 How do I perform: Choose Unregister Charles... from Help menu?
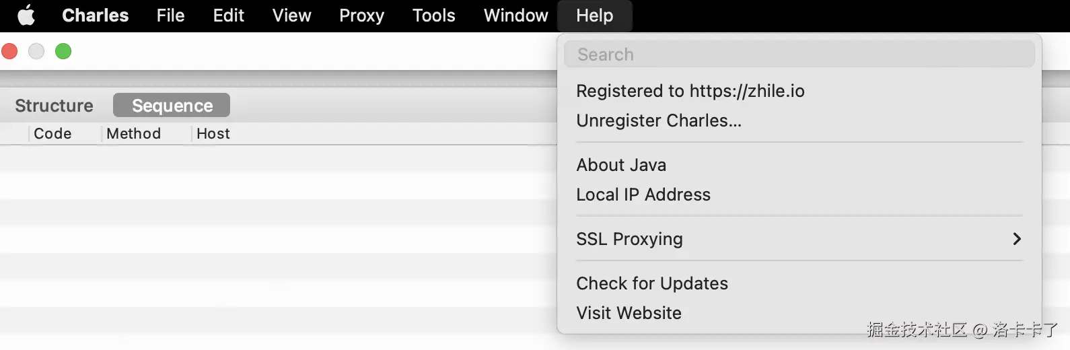pyautogui.click(x=799, y=120)
